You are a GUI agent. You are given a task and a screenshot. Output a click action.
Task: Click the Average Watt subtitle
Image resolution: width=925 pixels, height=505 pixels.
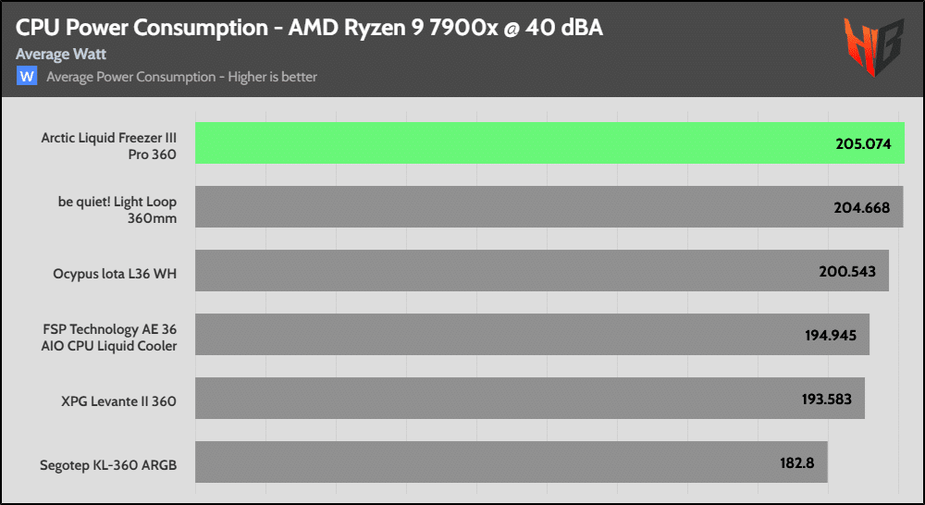[61, 55]
